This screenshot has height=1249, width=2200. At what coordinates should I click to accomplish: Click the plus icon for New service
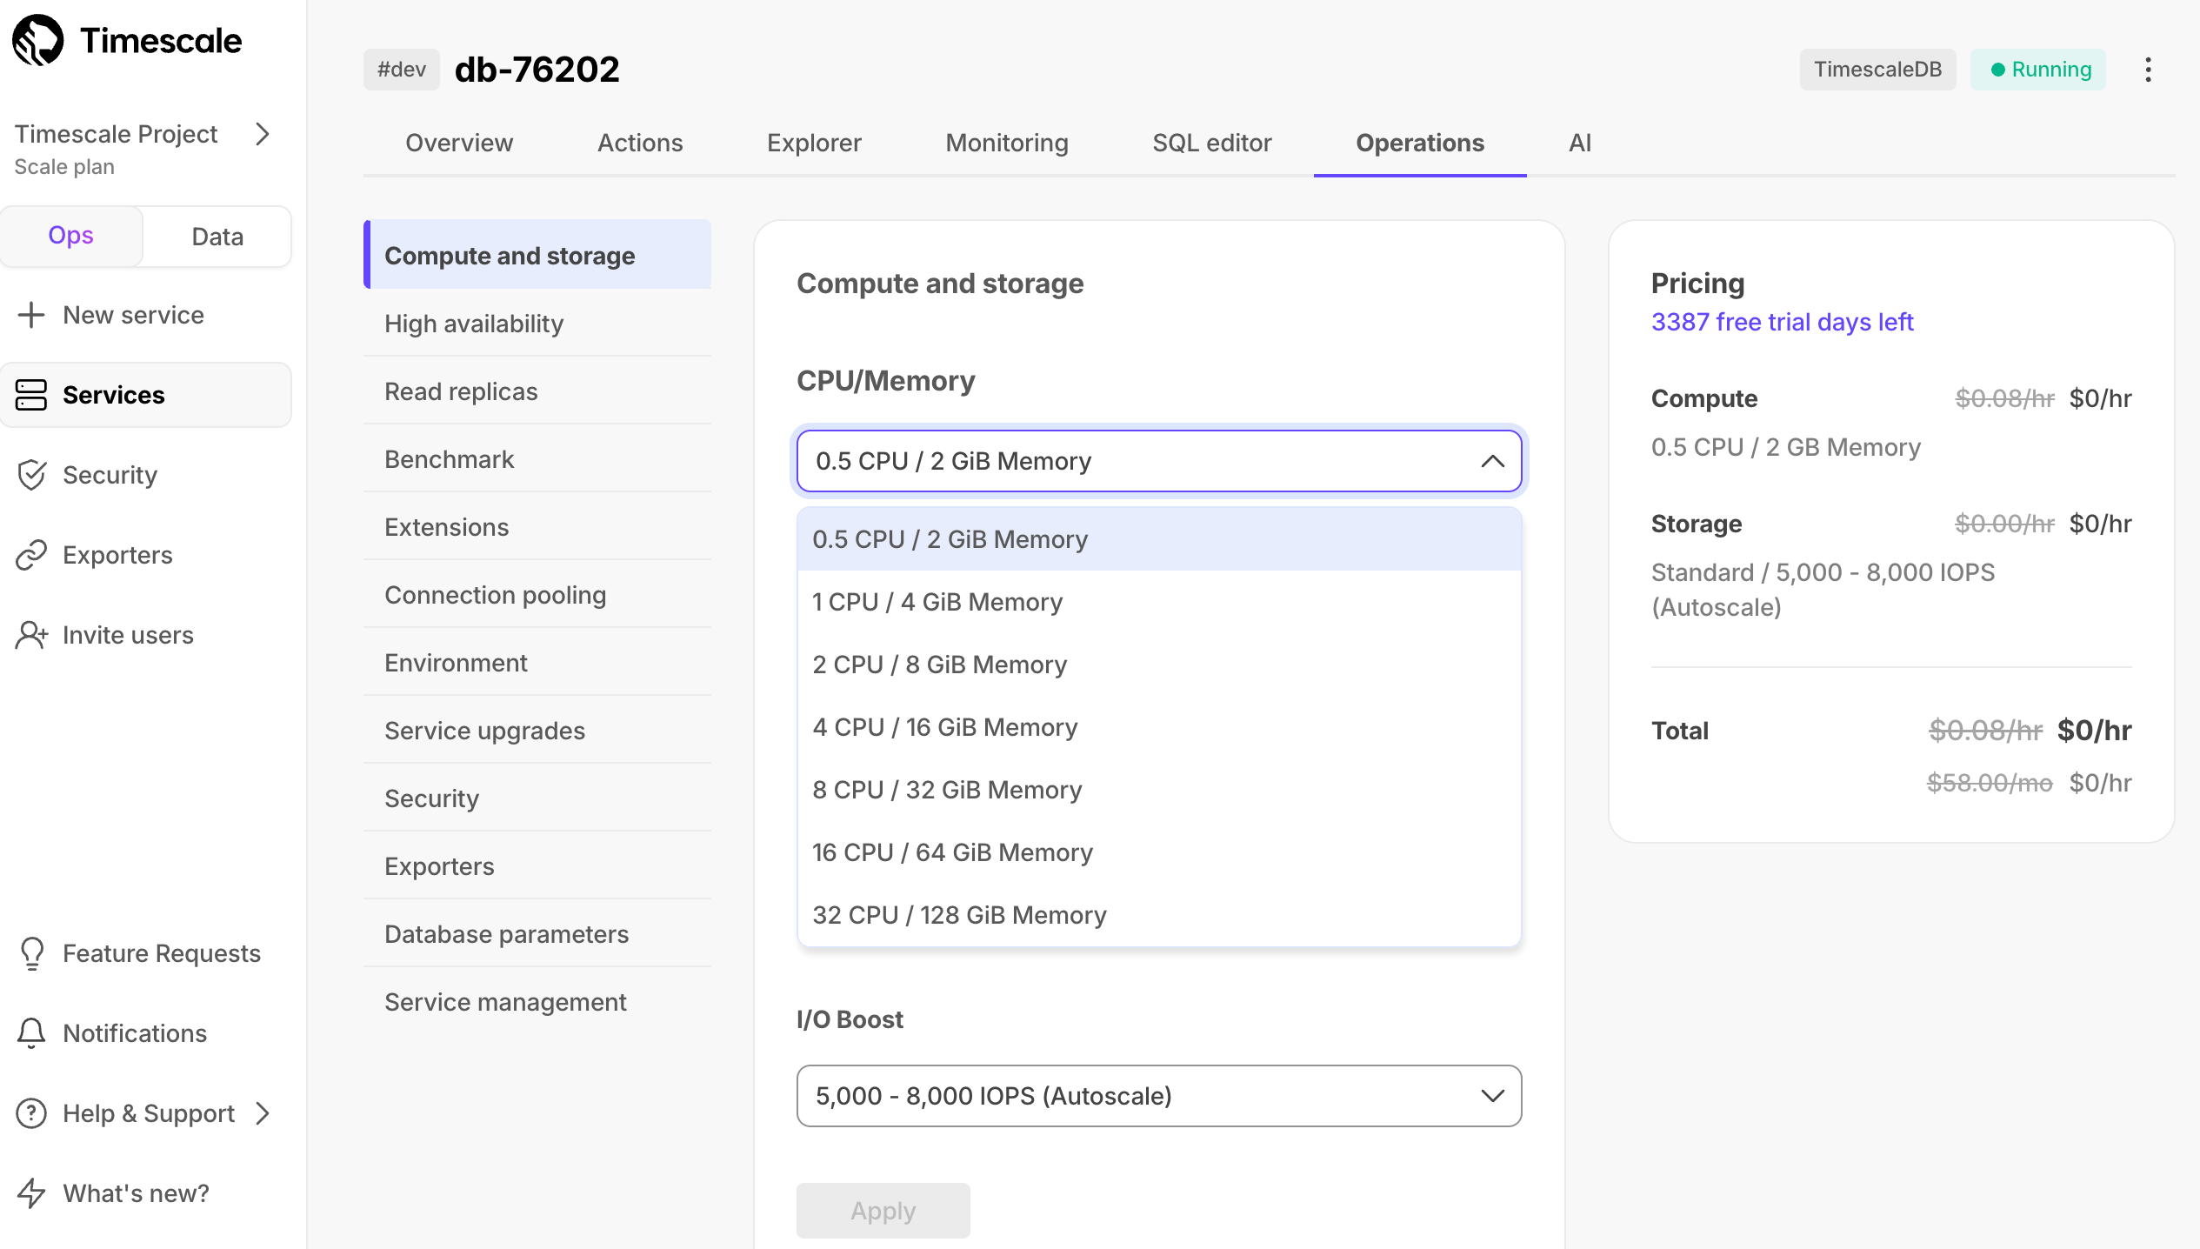31,315
